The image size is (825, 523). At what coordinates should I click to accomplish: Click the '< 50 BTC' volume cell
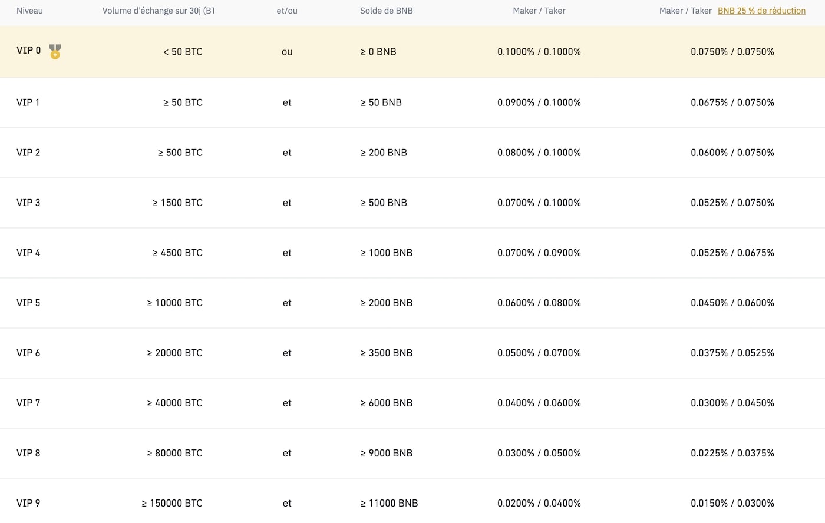[183, 52]
